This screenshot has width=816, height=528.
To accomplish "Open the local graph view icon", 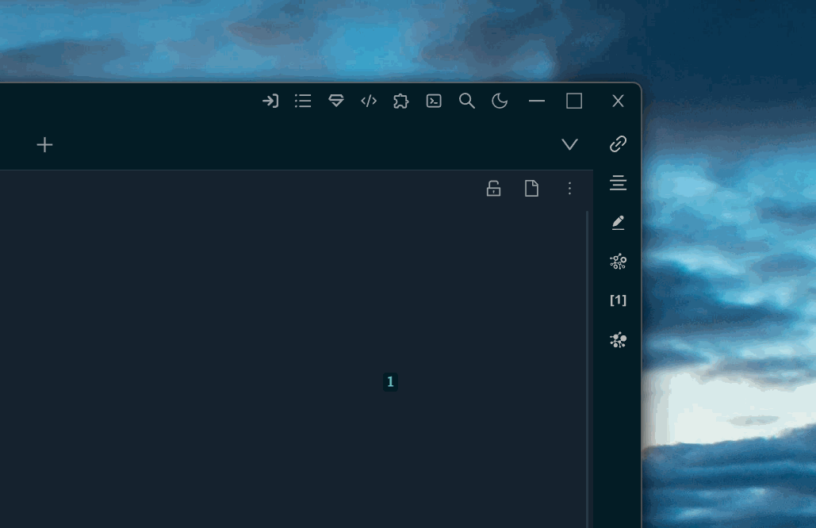I will tap(617, 261).
